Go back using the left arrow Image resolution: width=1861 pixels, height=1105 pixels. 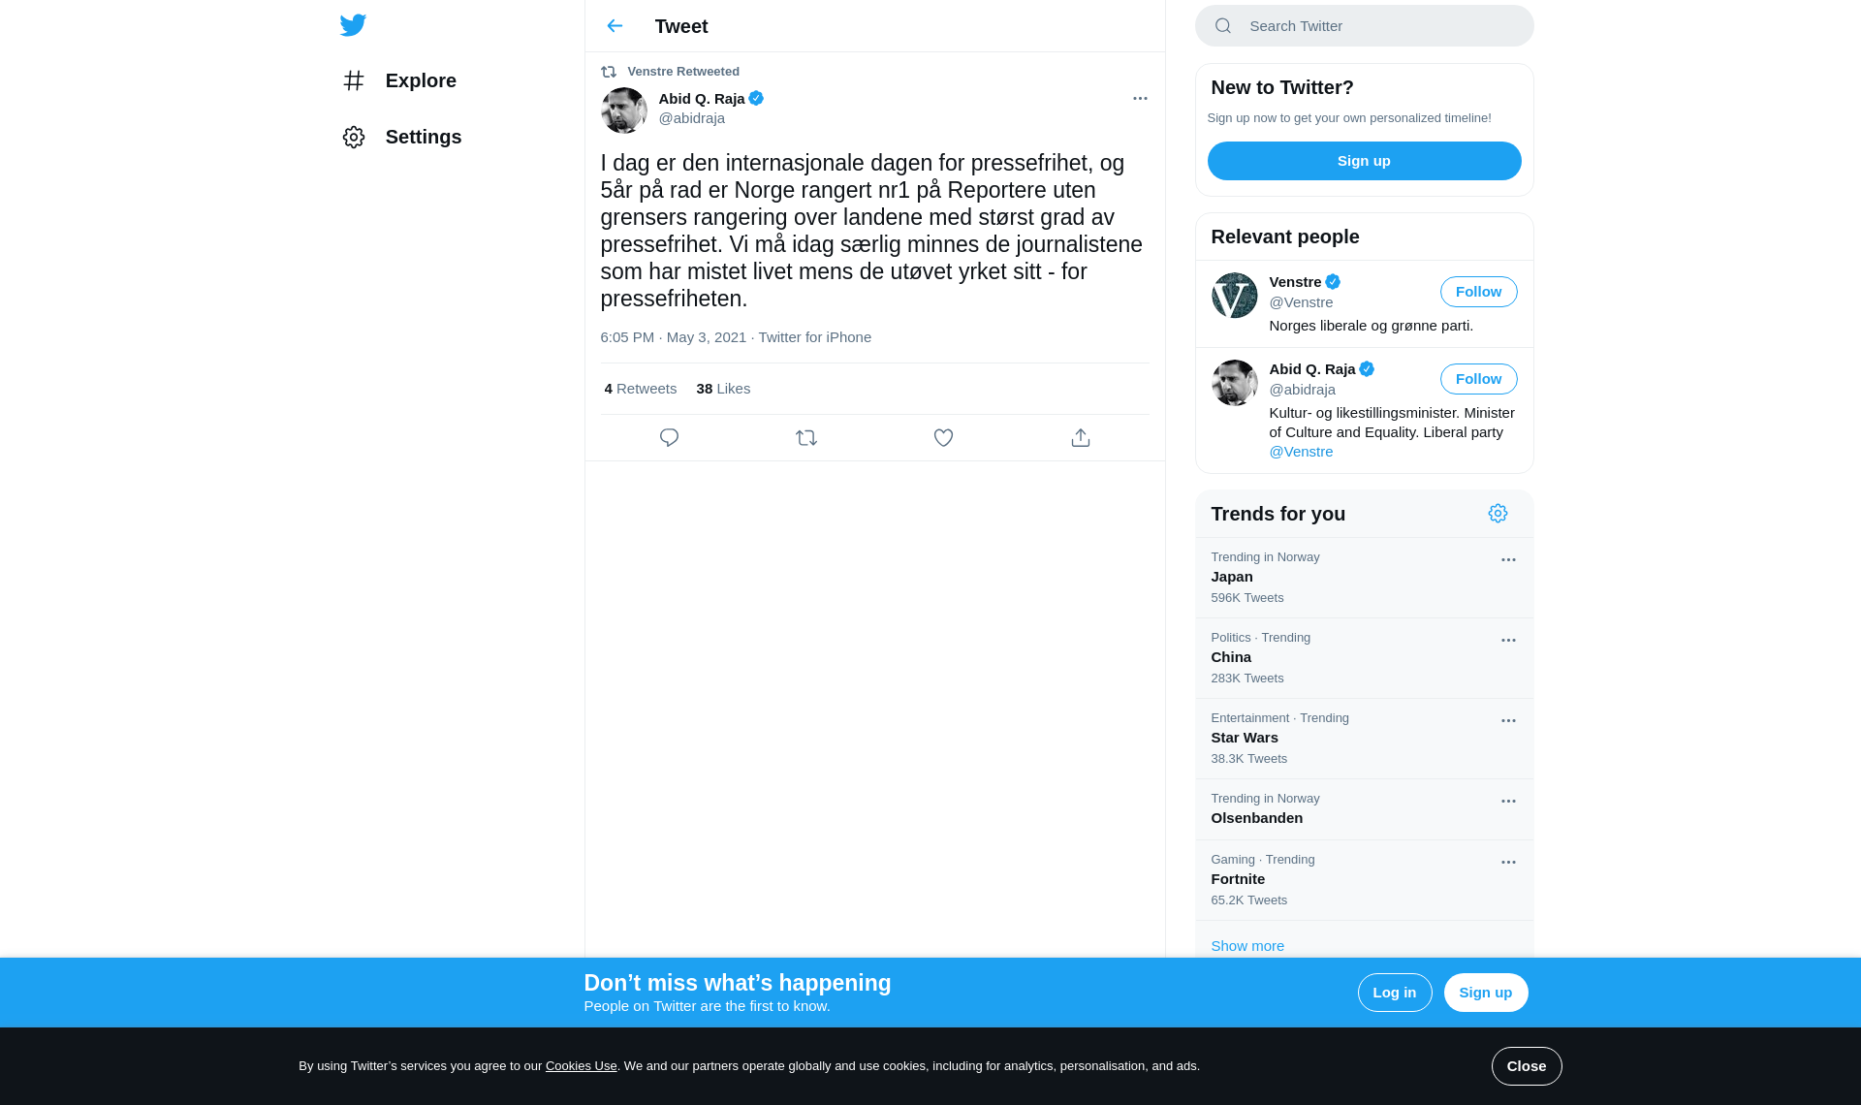point(615,26)
